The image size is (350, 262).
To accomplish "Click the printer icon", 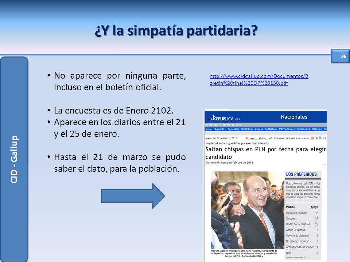I will pos(320,138).
